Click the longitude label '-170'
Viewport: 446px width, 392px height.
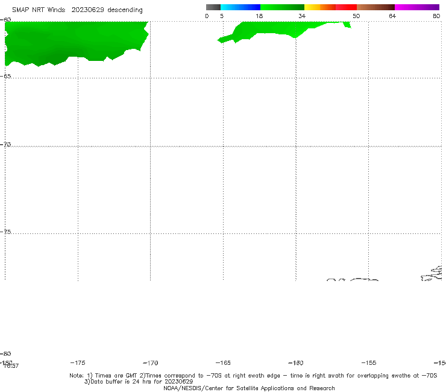[151, 363]
